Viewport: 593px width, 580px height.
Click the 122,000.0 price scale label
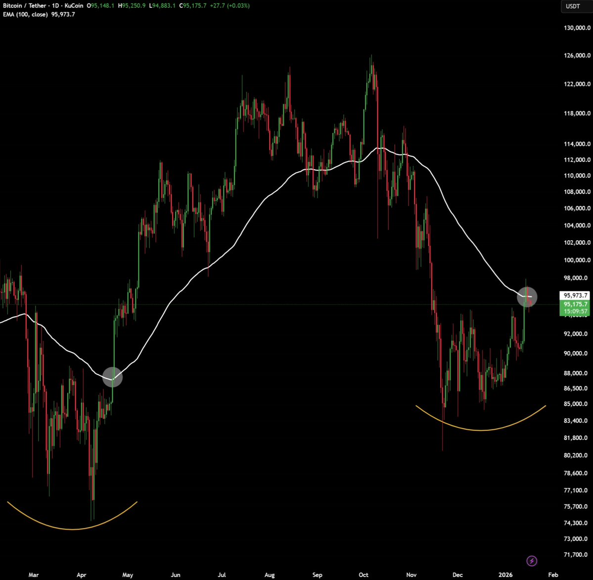(x=577, y=84)
